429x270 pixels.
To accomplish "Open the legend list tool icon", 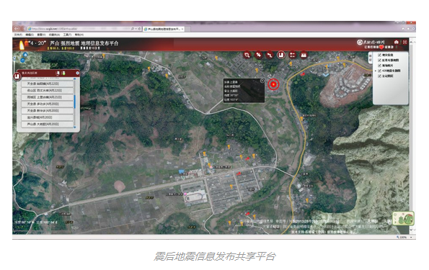I will (292, 55).
